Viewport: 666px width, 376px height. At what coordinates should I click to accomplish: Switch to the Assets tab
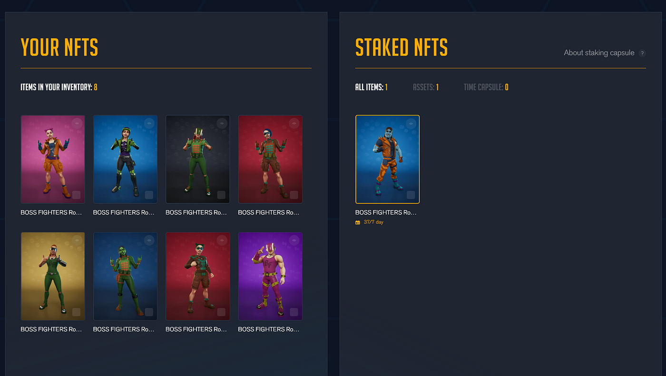[x=426, y=87]
